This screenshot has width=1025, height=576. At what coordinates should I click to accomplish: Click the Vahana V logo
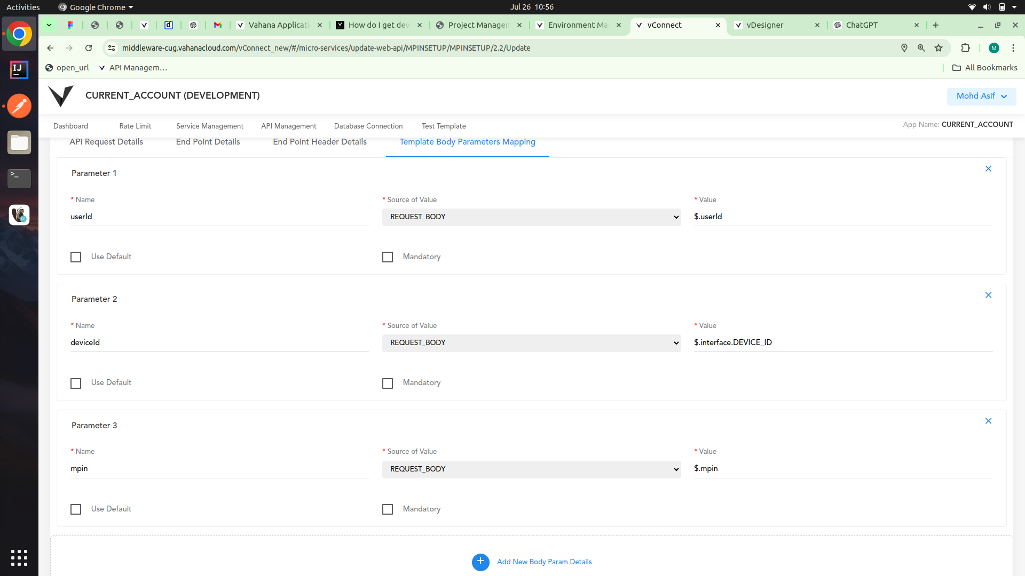coord(61,95)
